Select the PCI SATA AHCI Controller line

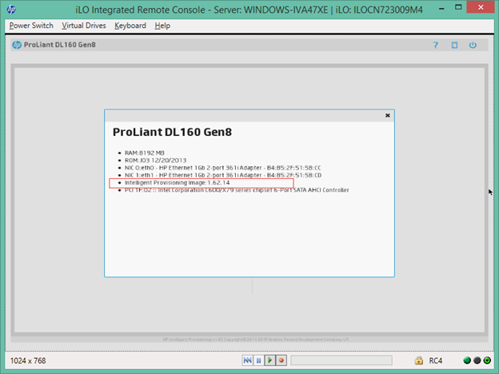pos(237,190)
